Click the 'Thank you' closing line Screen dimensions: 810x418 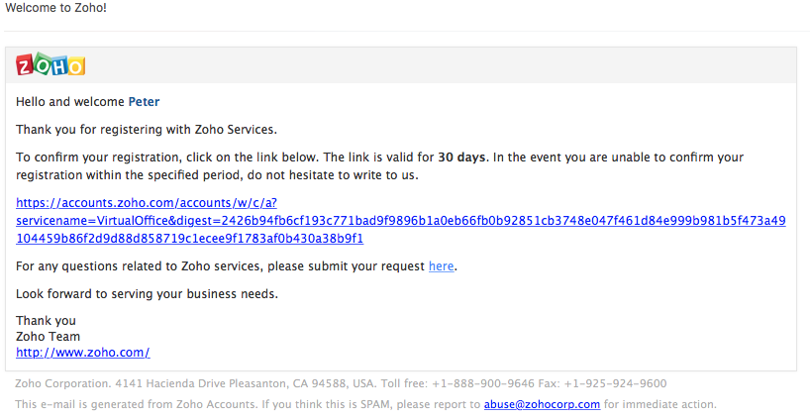(46, 321)
